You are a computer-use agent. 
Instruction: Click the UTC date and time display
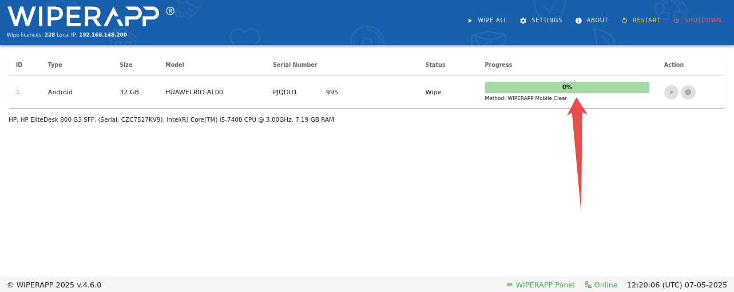677,285
